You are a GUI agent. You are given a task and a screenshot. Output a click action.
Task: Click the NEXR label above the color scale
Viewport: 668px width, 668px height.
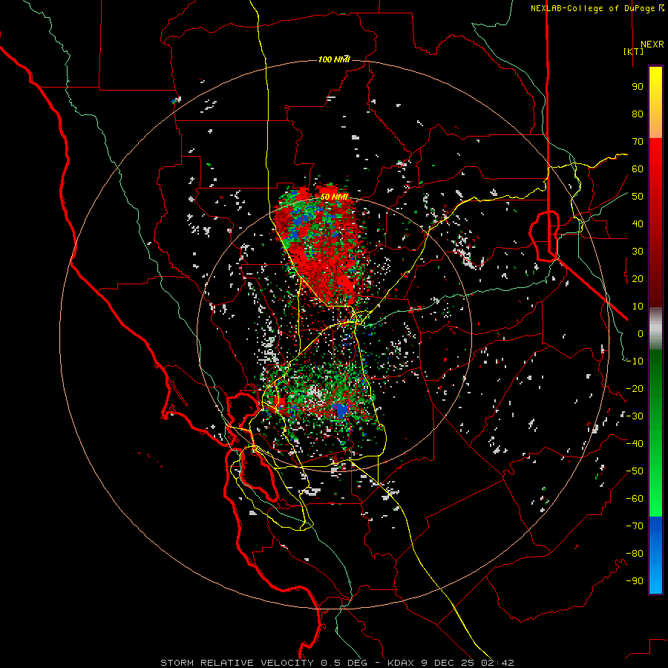tap(652, 45)
